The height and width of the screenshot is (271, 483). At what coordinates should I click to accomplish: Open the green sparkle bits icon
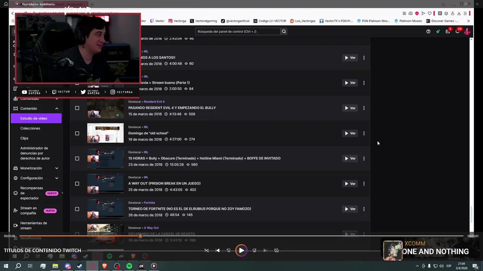[x=438, y=32]
